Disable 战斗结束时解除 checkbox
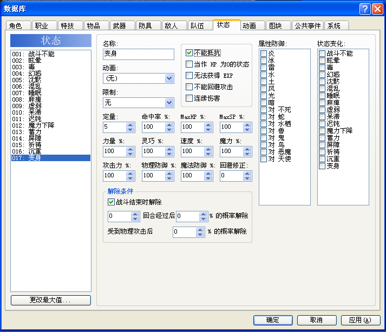Viewport: 386px width, 332px height. pos(111,202)
